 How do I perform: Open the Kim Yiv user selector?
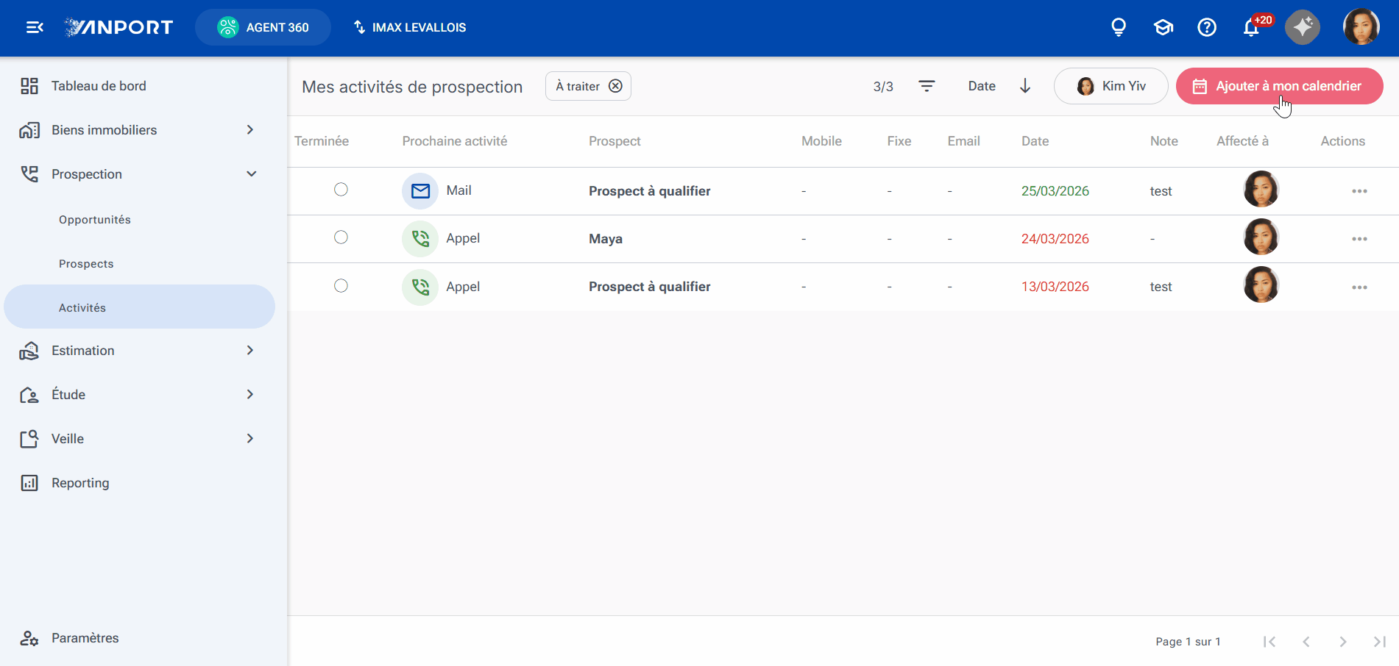[x=1111, y=86]
